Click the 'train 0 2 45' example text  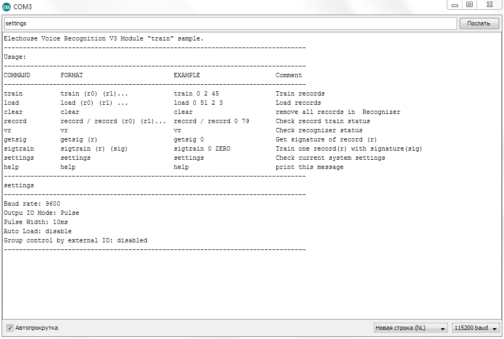[x=196, y=93]
